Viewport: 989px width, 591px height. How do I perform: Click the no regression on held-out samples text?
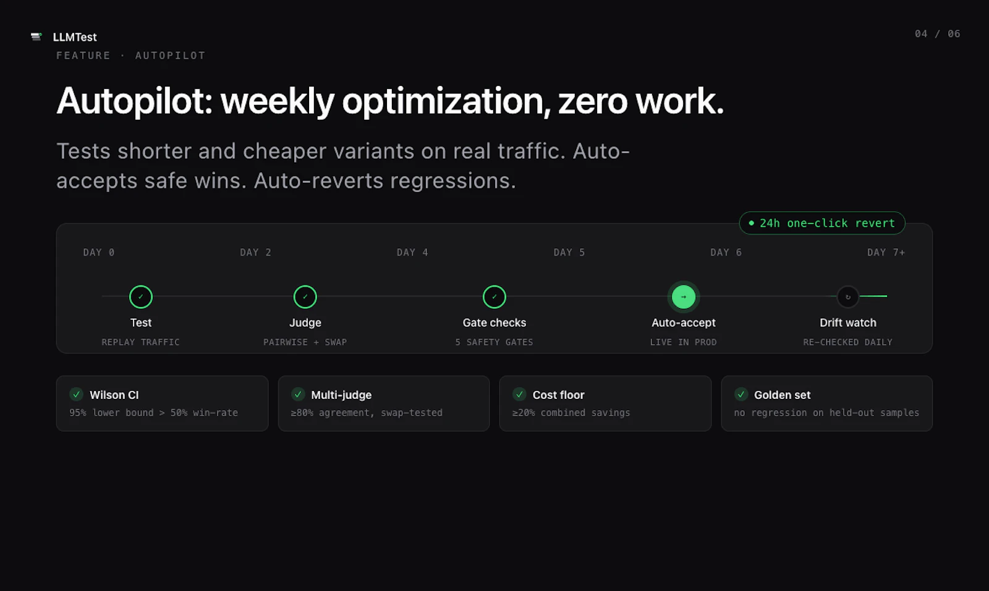[827, 413]
